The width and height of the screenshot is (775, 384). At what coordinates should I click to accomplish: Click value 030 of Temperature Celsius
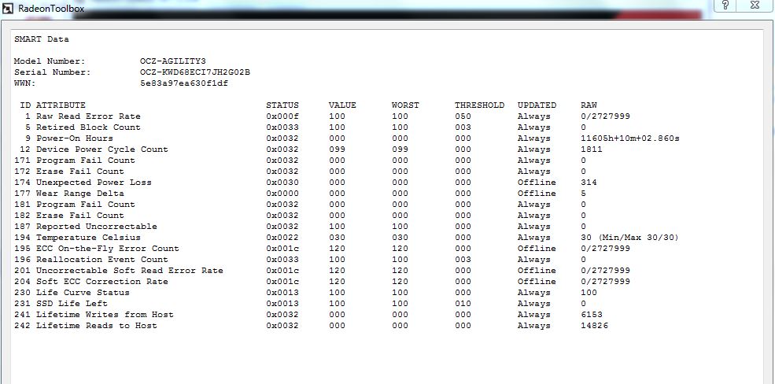337,237
